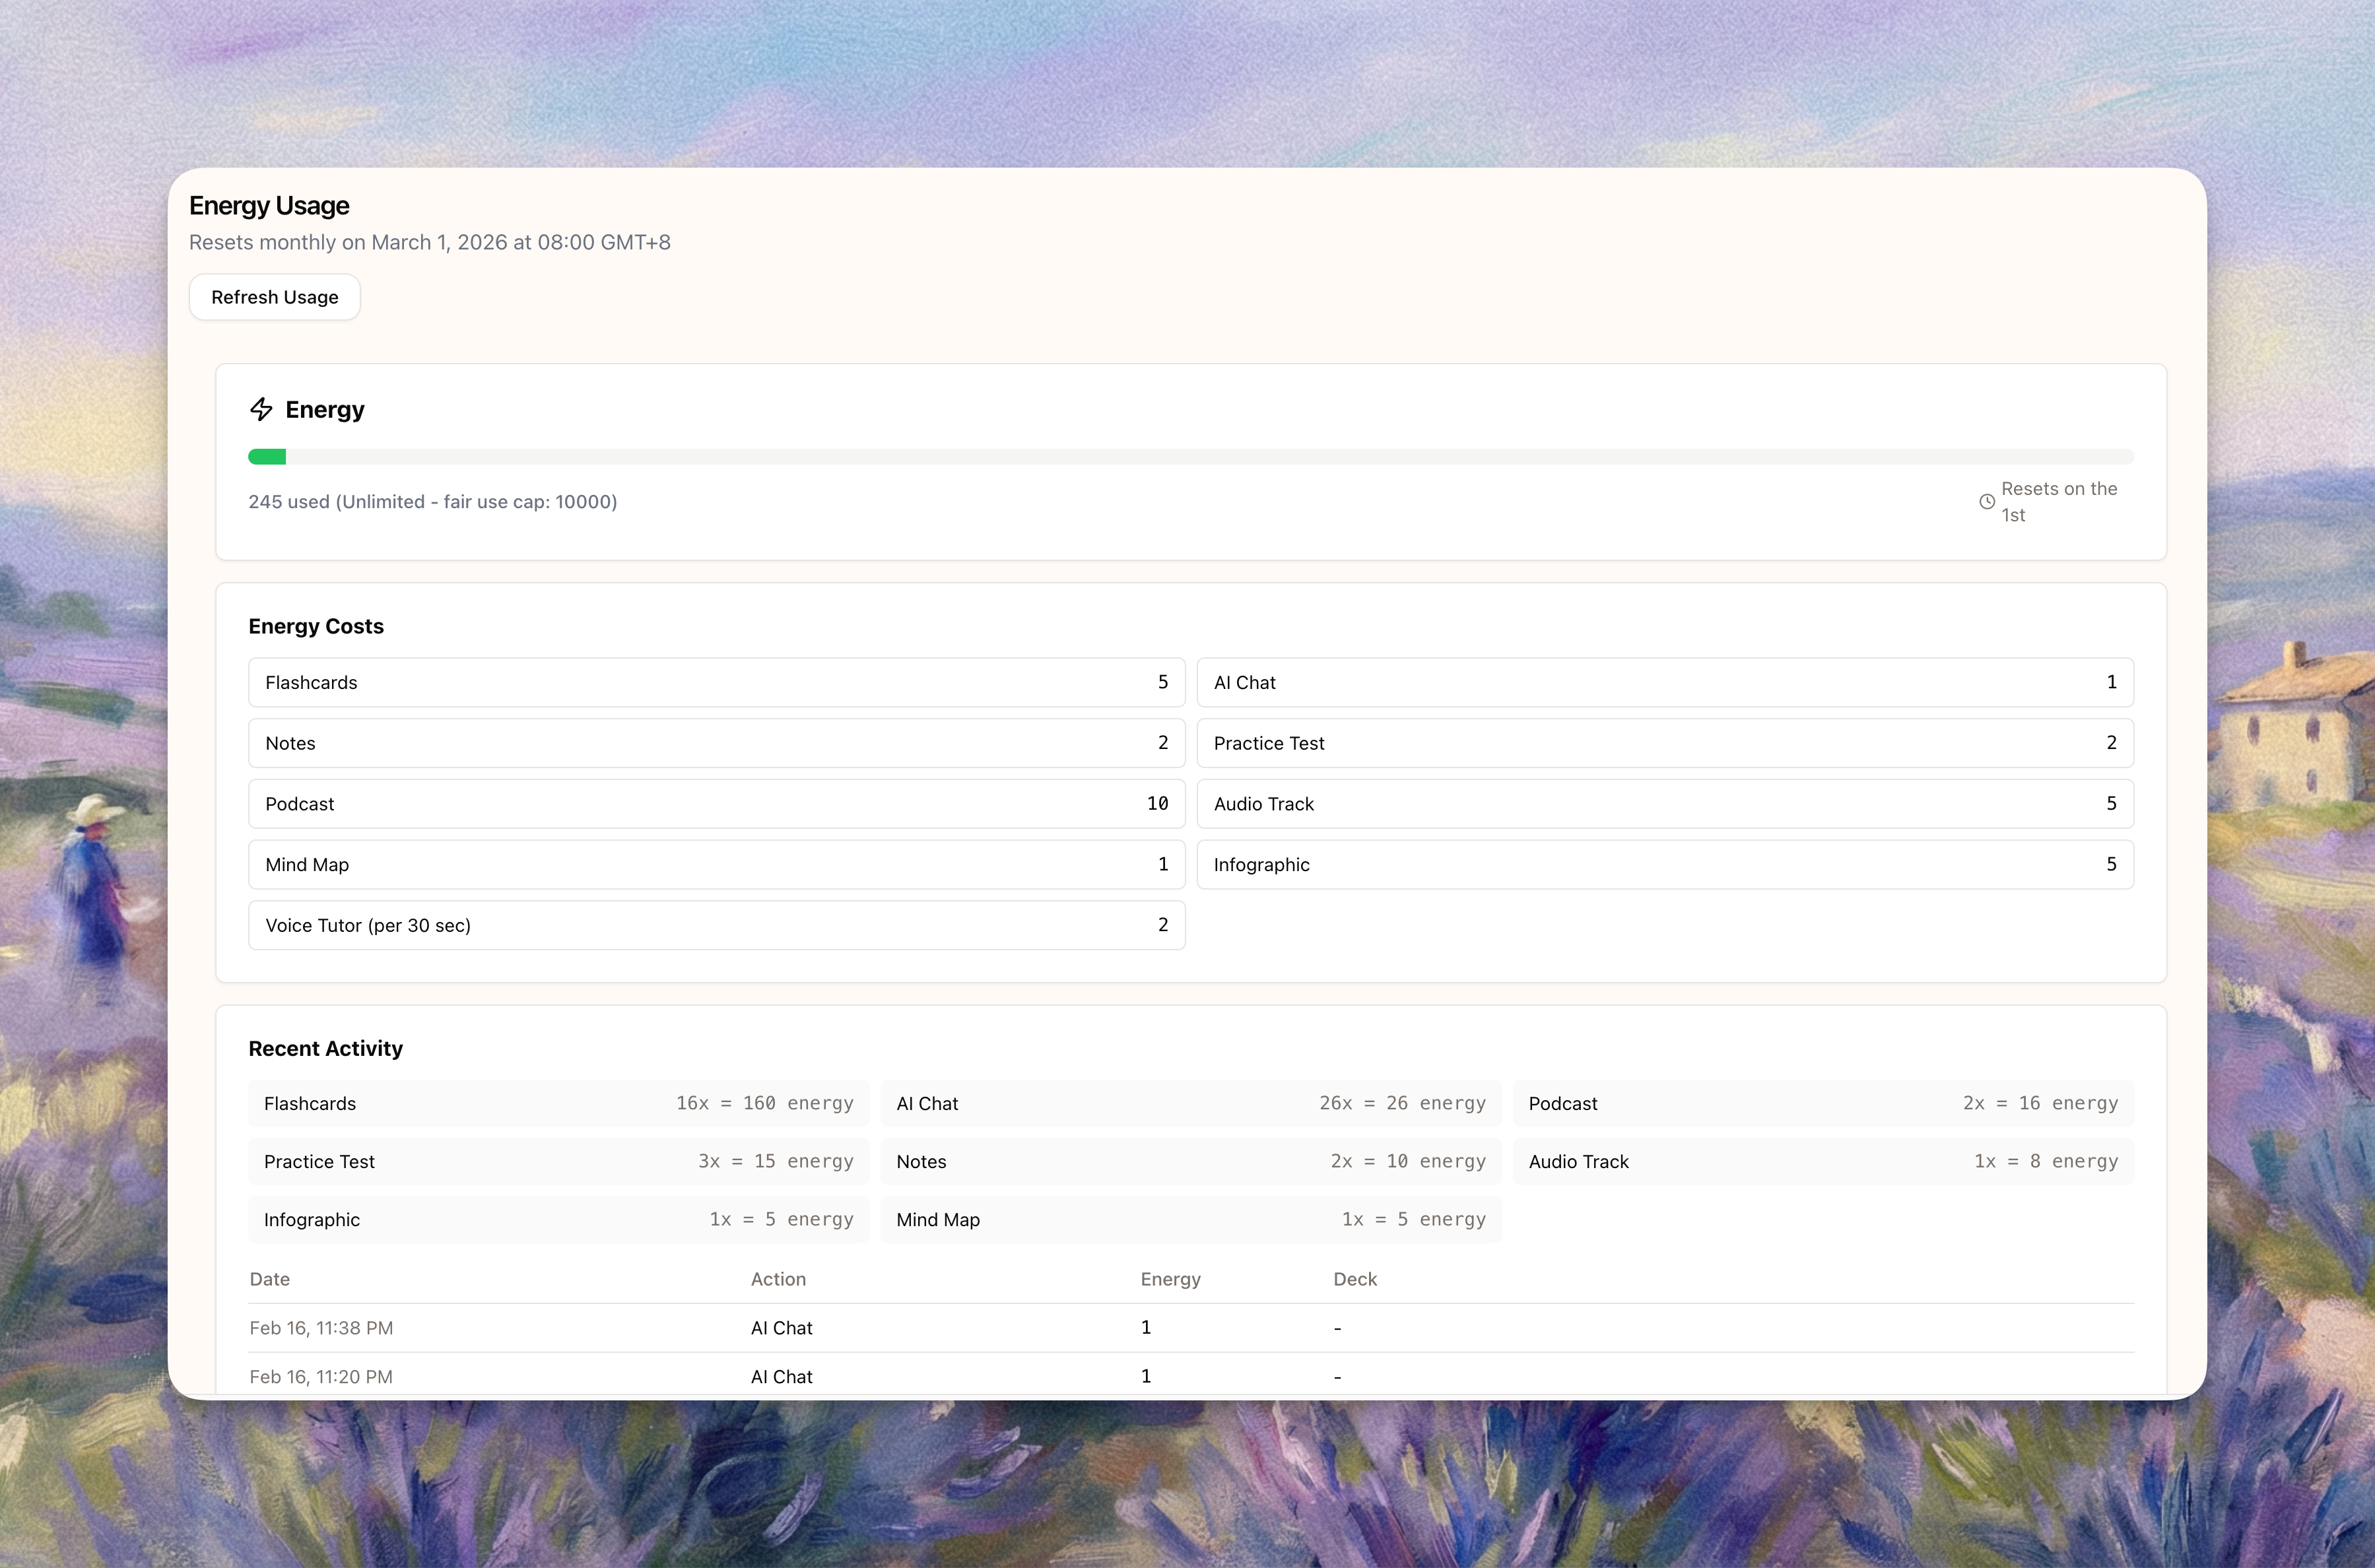Click Flashcards 16x activity summary chip
2375x1568 pixels.
(558, 1103)
